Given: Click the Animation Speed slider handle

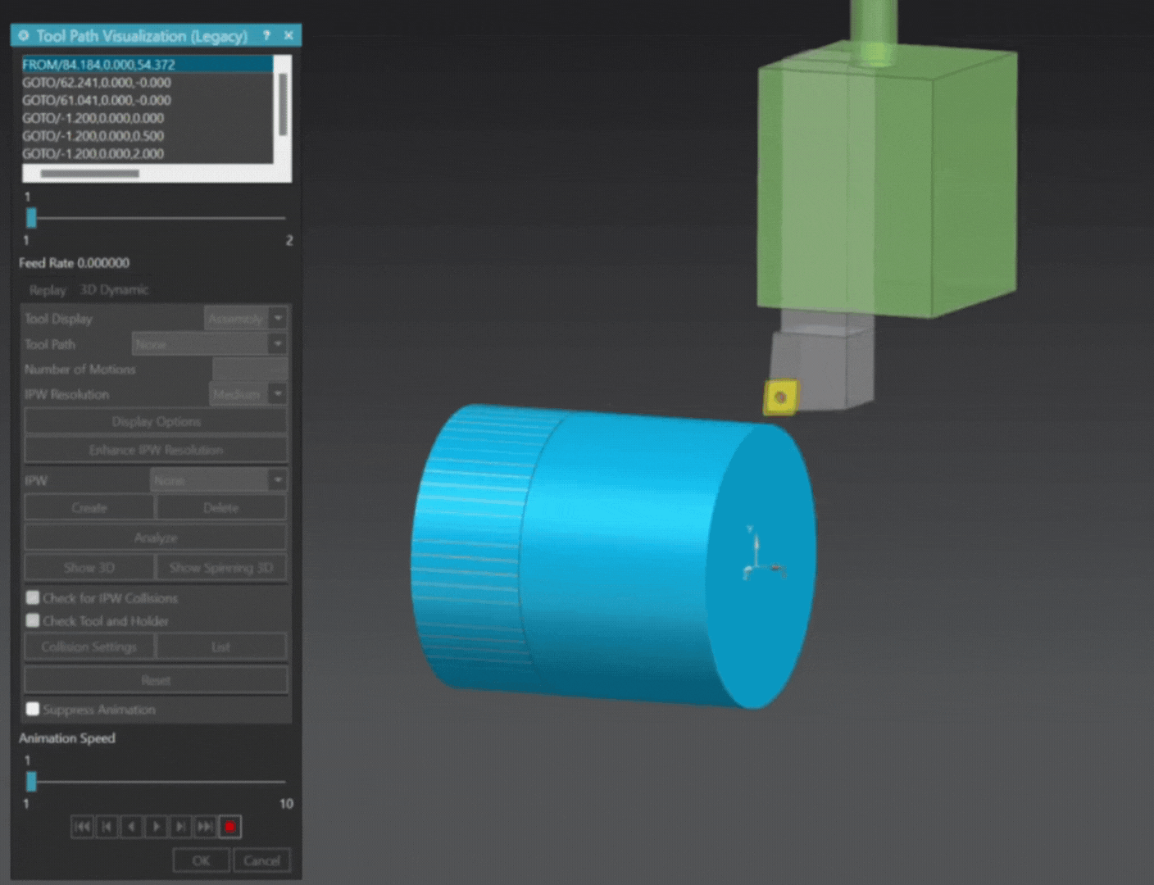Looking at the screenshot, I should (31, 781).
